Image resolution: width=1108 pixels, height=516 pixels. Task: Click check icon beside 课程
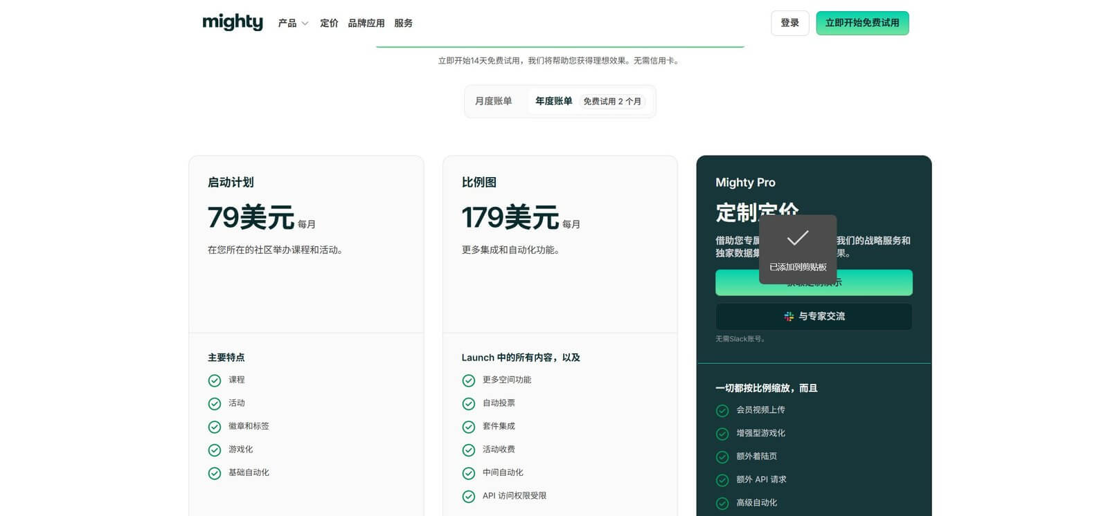pos(215,380)
